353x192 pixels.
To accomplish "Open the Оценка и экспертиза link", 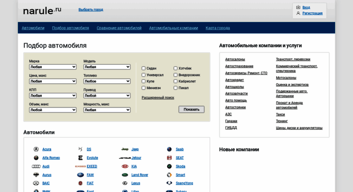I will [x=292, y=85].
